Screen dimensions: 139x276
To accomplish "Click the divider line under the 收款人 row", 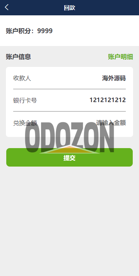I will 69,89.
